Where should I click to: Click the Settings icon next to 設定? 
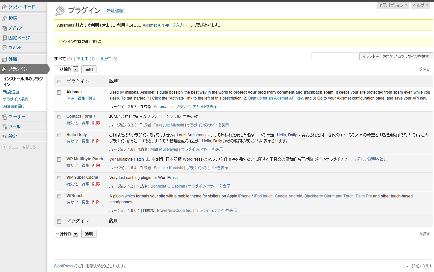point(4,137)
